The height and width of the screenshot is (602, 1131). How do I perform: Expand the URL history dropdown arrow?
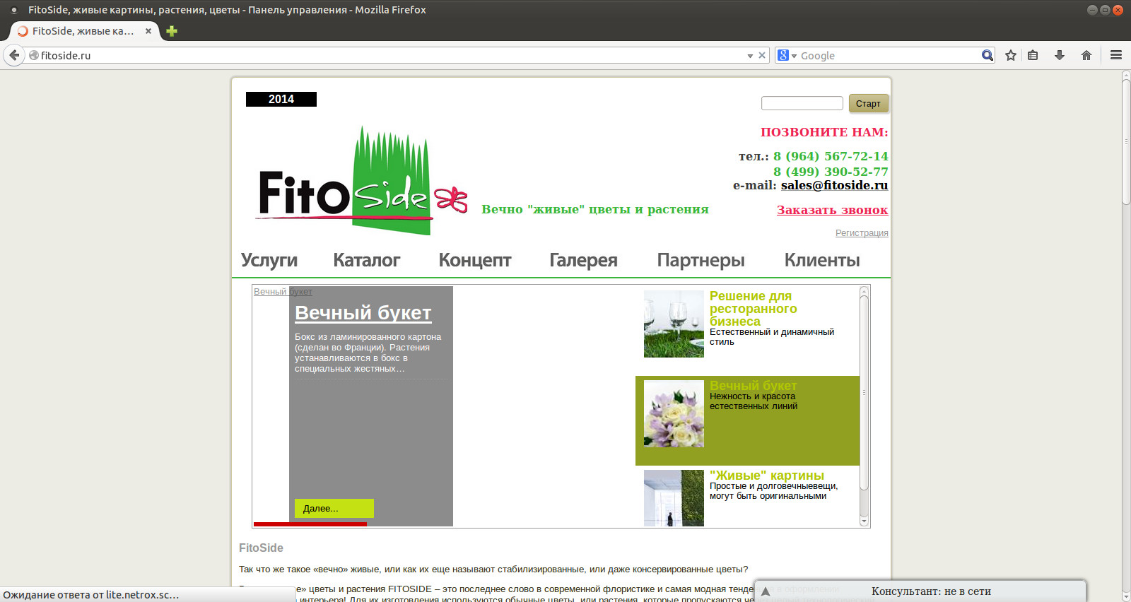(x=750, y=56)
